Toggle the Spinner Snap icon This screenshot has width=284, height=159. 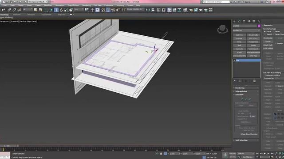coord(118,10)
